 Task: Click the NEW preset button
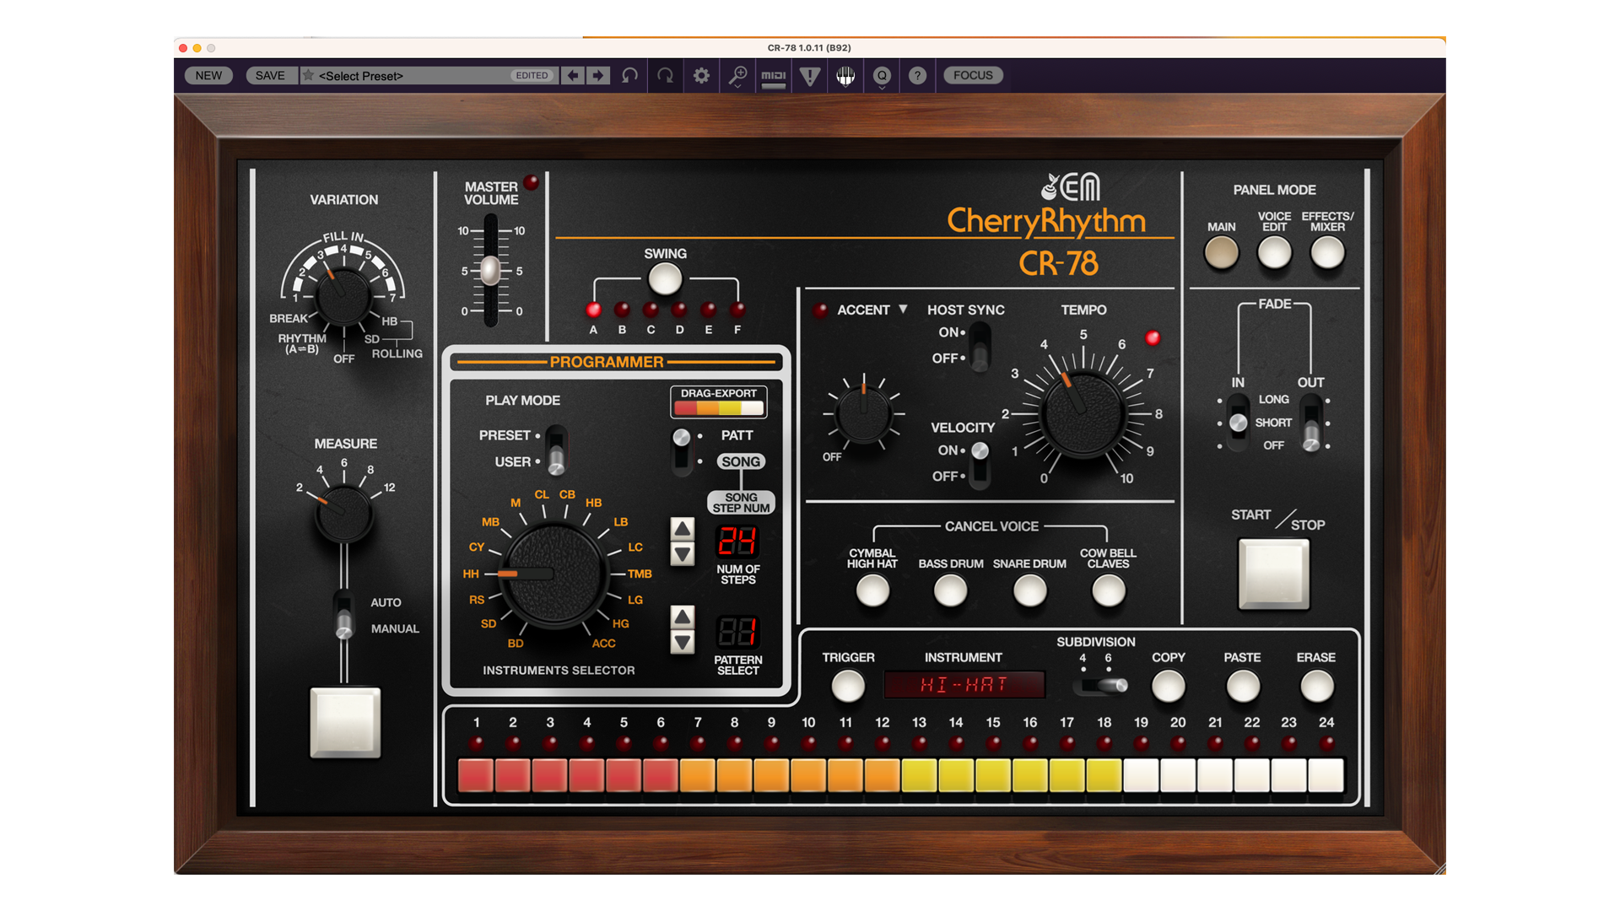point(208,75)
